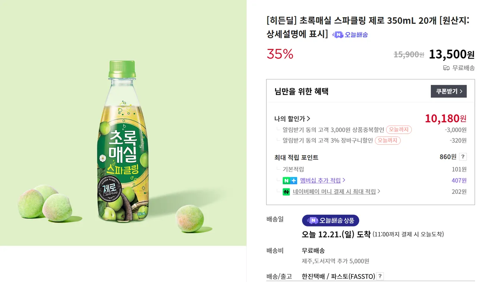Click the 초록매실 bottle product image
477x282 pixels.
pos(123,142)
